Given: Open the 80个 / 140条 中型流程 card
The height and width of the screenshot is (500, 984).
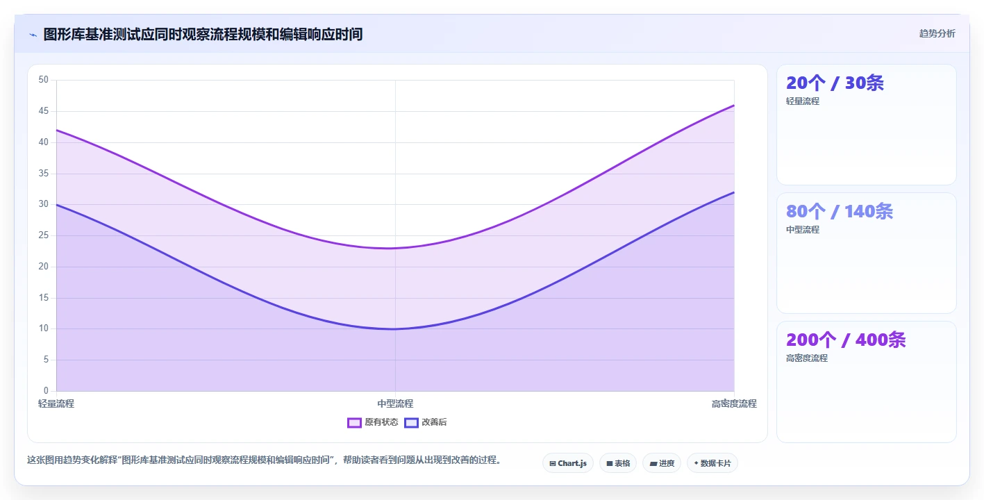Looking at the screenshot, I should point(866,253).
